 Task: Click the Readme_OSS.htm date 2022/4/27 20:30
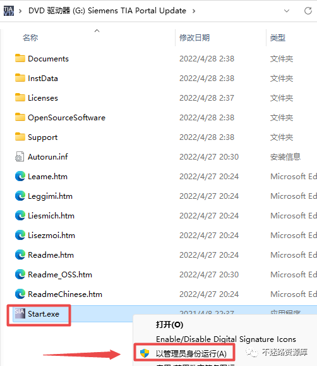click(209, 274)
